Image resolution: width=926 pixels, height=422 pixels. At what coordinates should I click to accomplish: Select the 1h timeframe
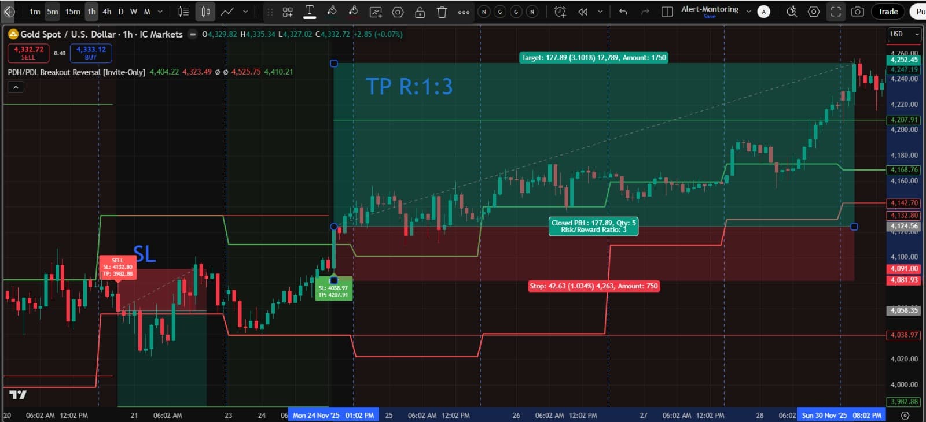(x=91, y=12)
